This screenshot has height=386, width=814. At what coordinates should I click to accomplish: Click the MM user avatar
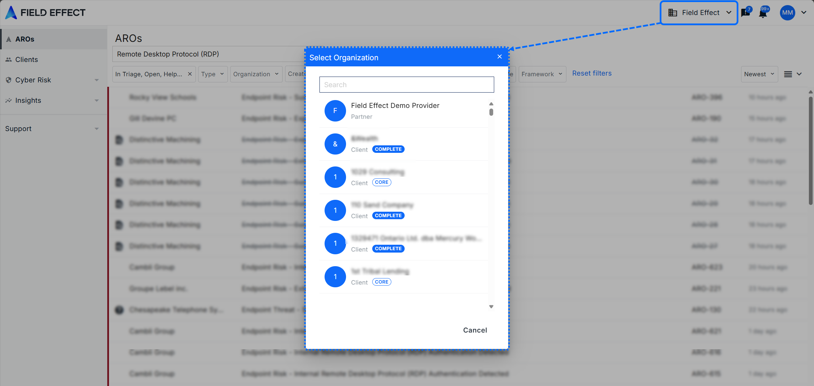pos(787,13)
